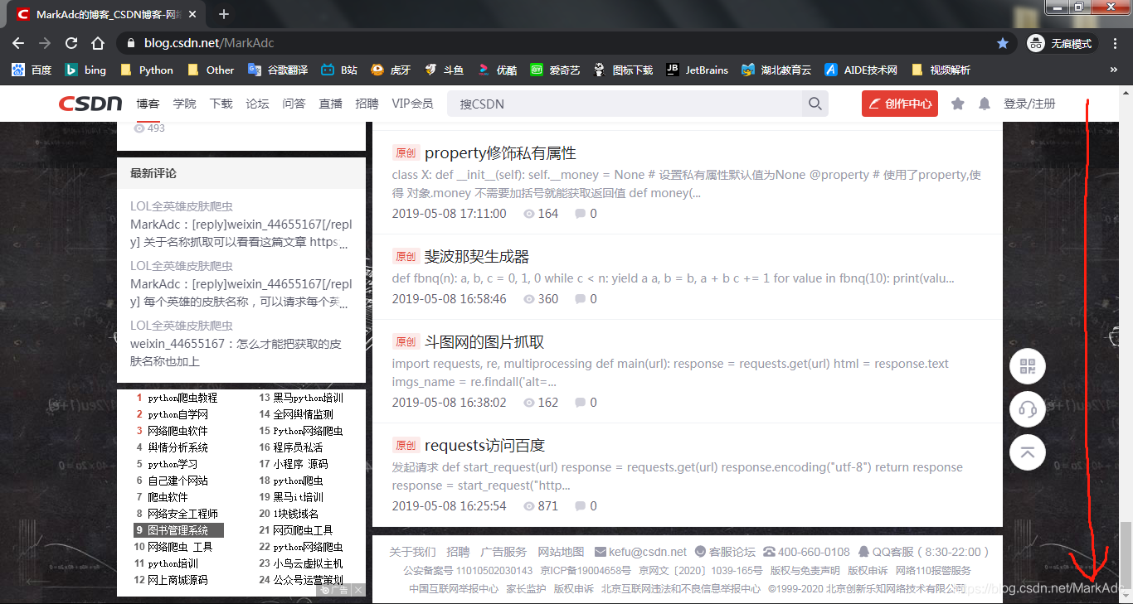1133x604 pixels.
Task: Click the 原创 badge on requests访问百度 post
Action: click(406, 445)
